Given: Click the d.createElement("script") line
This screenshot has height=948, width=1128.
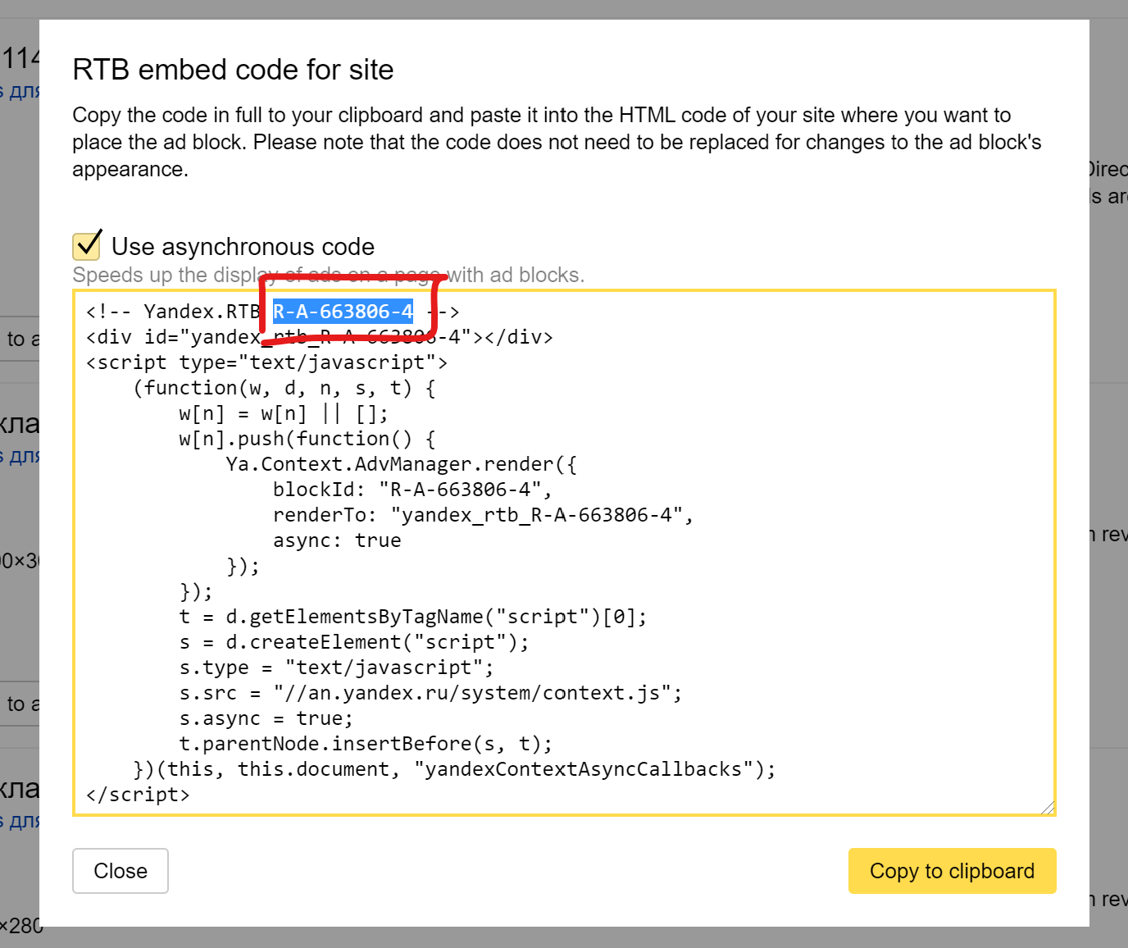Looking at the screenshot, I should (354, 642).
